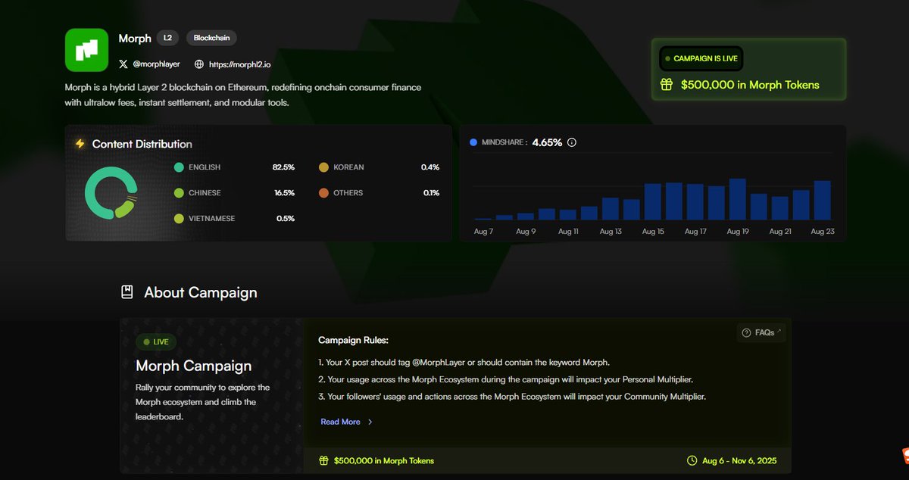Screen dimensions: 909x480
Task: Open the @morphlayer profile link
Action: click(x=157, y=64)
